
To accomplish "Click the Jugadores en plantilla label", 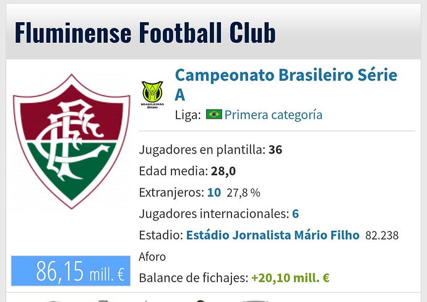I will point(202,150).
